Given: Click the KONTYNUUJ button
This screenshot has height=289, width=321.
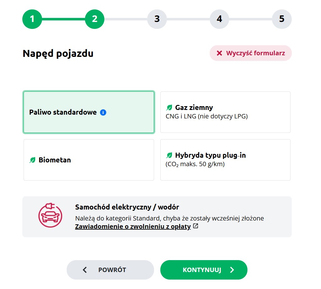Looking at the screenshot, I should pos(204,270).
